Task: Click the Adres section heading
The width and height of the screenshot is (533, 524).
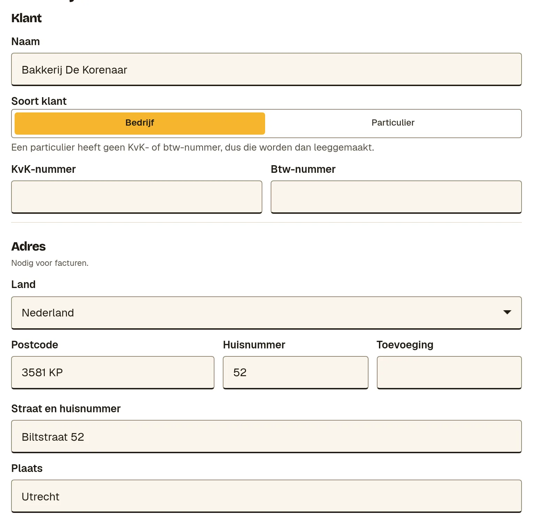Action: point(28,246)
